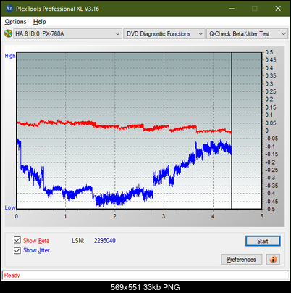
Task: Open the orange info icon button
Action: [273, 260]
